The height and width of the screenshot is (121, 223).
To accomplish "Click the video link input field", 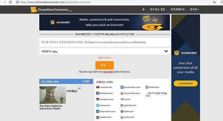I will (x=105, y=42).
